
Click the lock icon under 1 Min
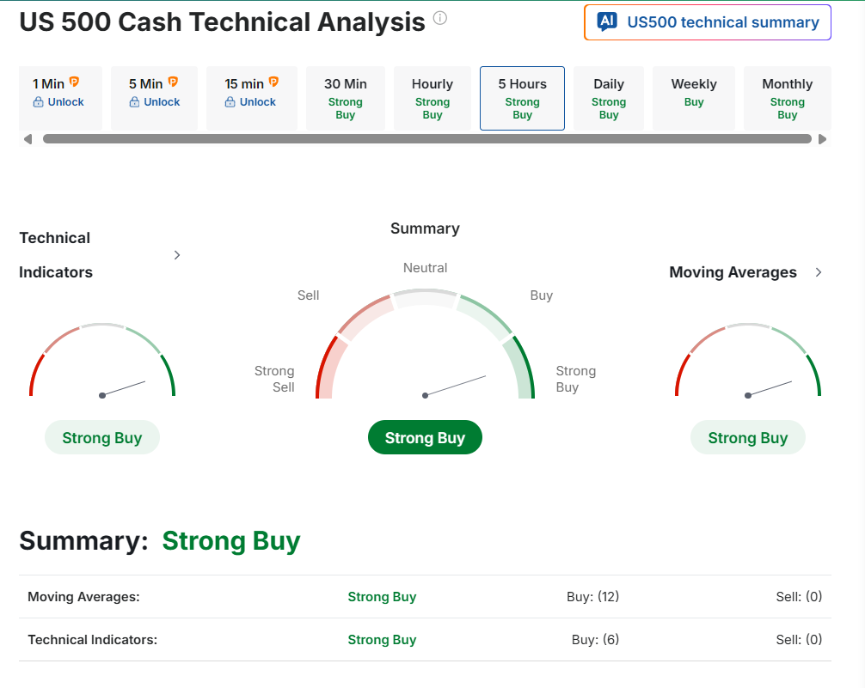(x=38, y=102)
